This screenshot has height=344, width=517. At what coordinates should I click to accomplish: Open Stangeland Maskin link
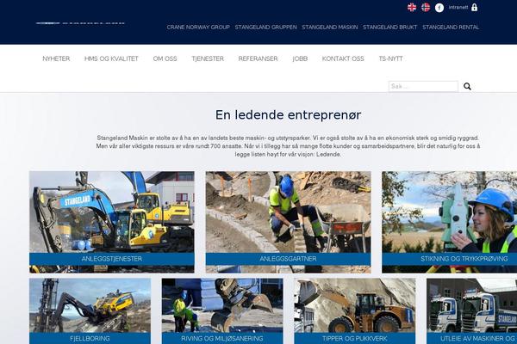(330, 27)
